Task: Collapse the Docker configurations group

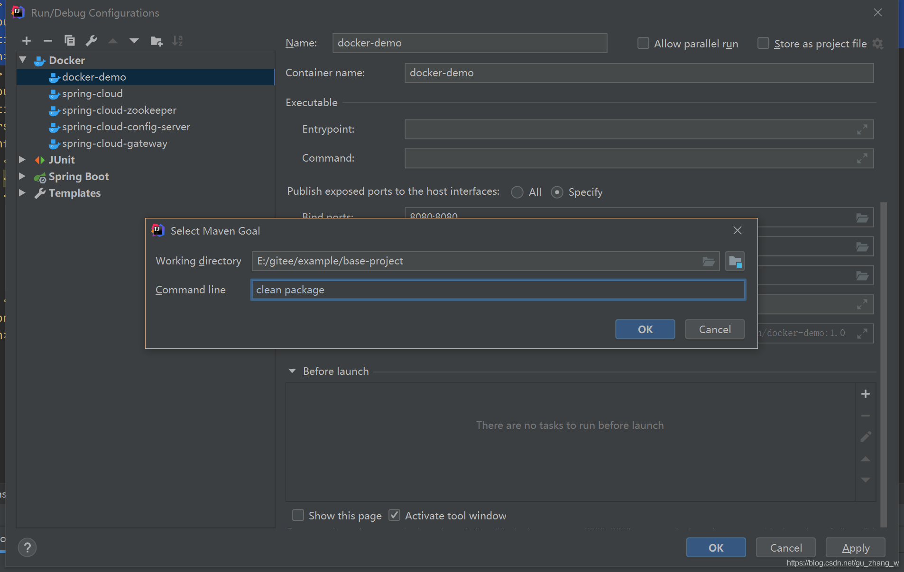Action: (23, 60)
